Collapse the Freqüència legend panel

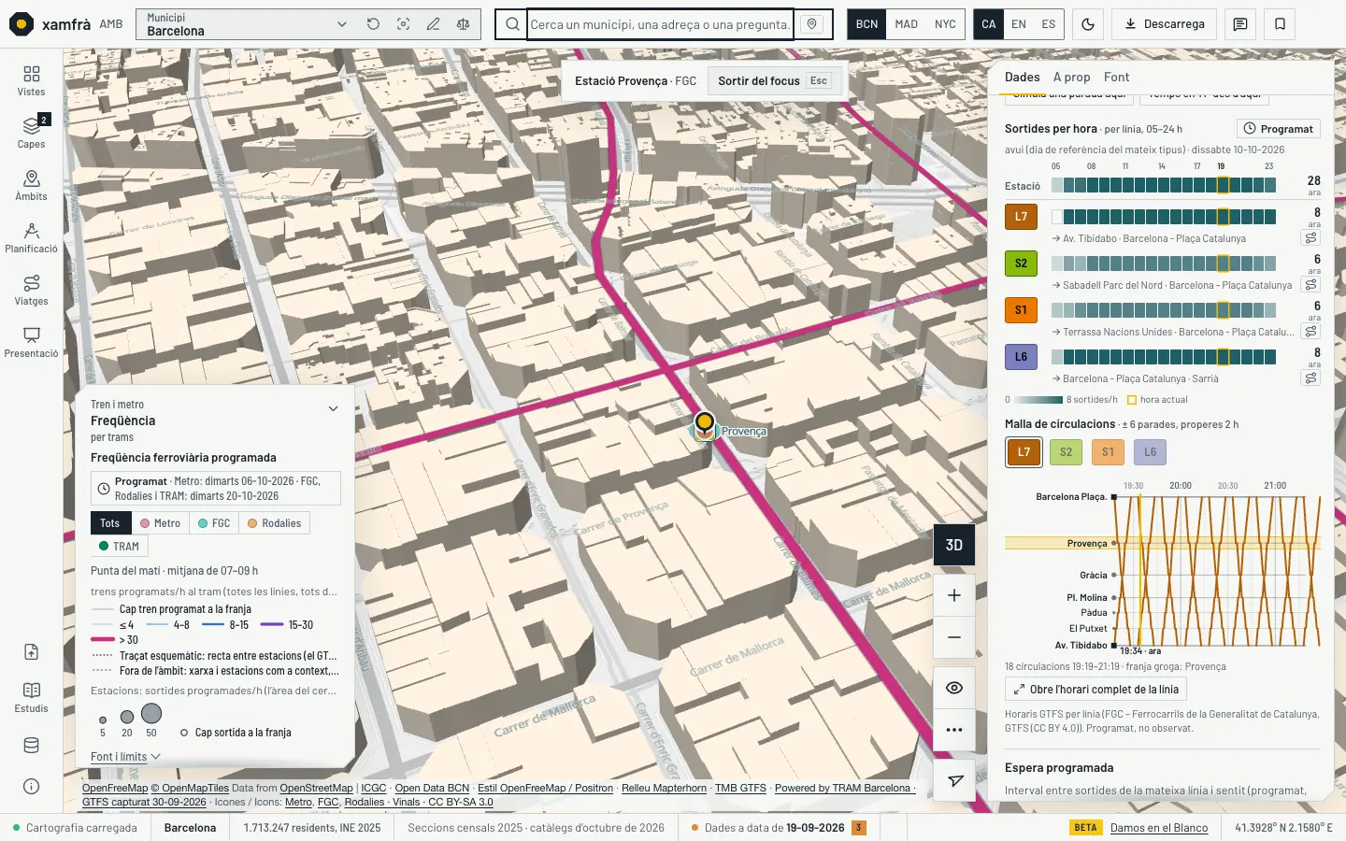(333, 408)
